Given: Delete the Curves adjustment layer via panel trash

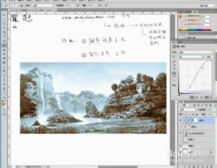Looking at the screenshot, I should pyautogui.click(x=211, y=97).
